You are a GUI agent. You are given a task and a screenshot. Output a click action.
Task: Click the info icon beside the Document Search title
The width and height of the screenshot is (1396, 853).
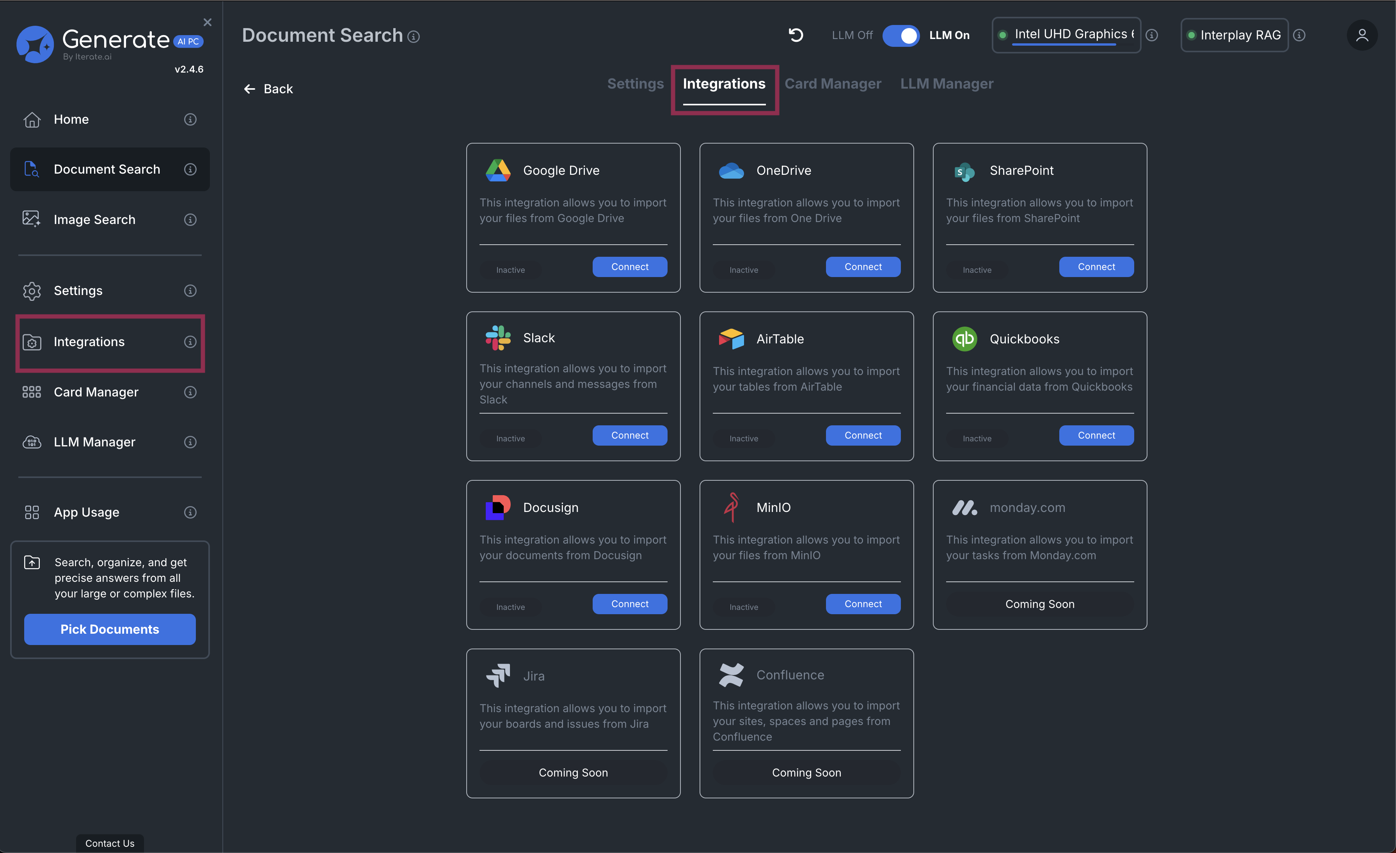(414, 37)
